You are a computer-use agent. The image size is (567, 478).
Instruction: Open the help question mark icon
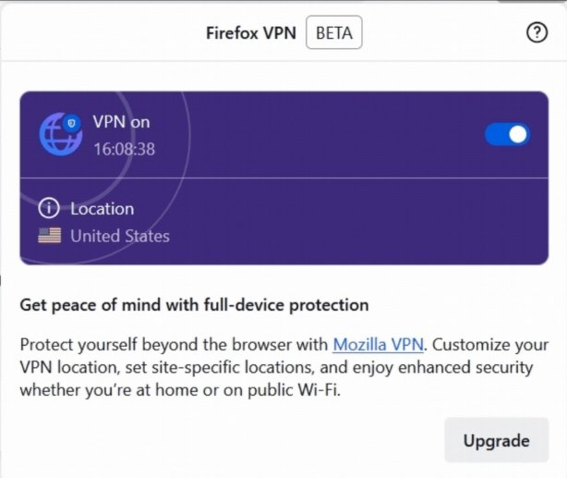(537, 33)
